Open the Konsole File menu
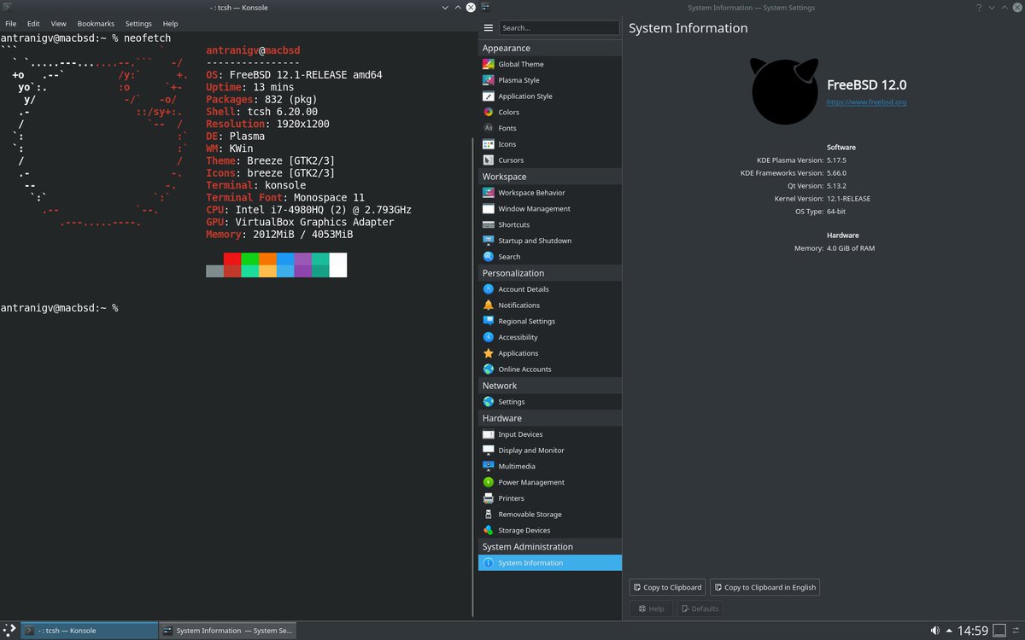This screenshot has width=1025, height=640. click(x=11, y=24)
